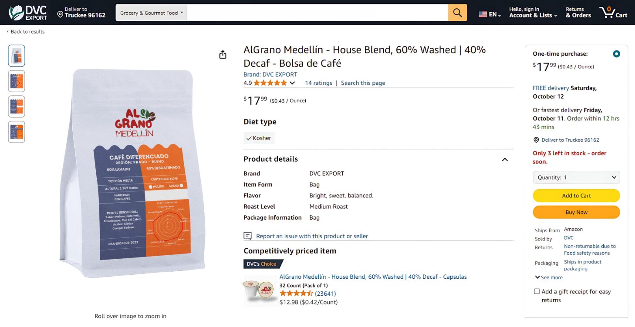Click the Add to Cart button
This screenshot has width=635, height=327.
coord(576,196)
